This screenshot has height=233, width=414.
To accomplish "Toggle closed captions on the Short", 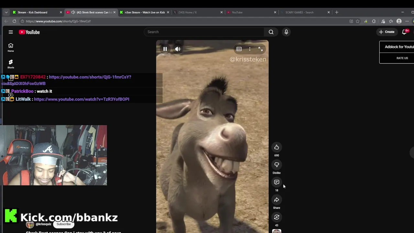I will tap(239, 49).
